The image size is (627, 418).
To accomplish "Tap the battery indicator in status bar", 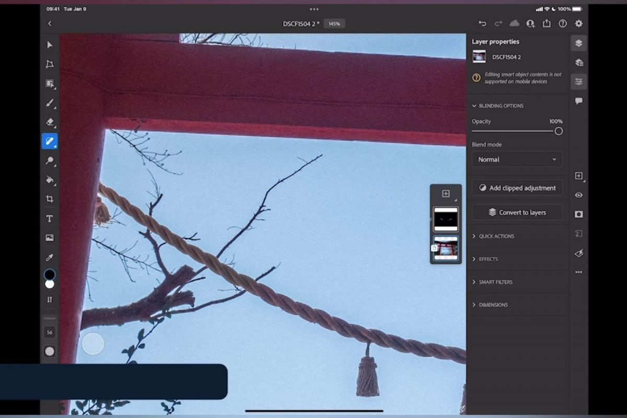I will click(x=577, y=9).
